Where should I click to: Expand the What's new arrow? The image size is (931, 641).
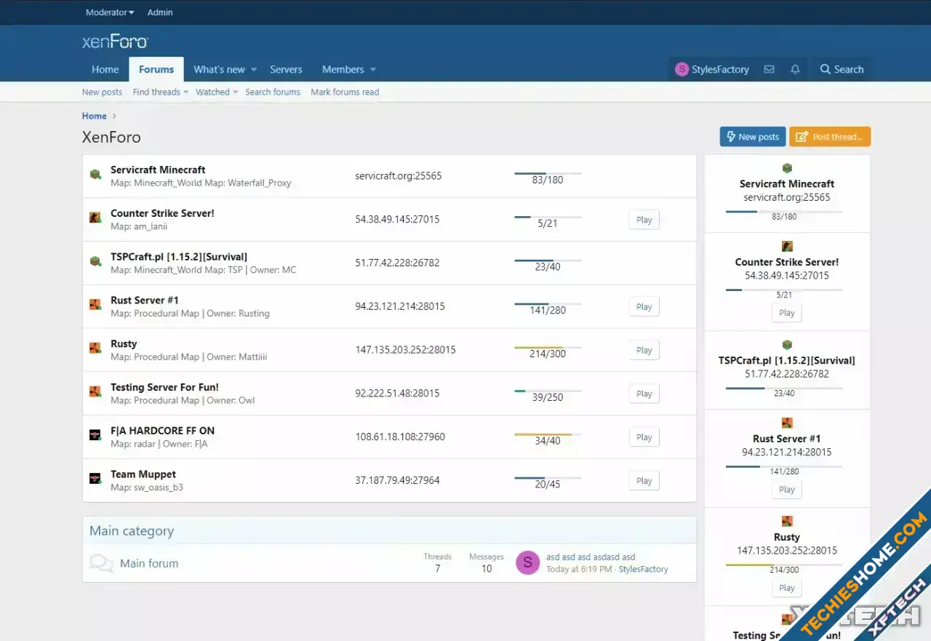point(254,70)
